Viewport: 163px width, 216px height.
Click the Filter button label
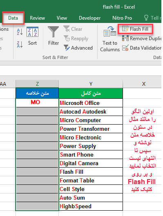pyautogui.click(x=54, y=43)
